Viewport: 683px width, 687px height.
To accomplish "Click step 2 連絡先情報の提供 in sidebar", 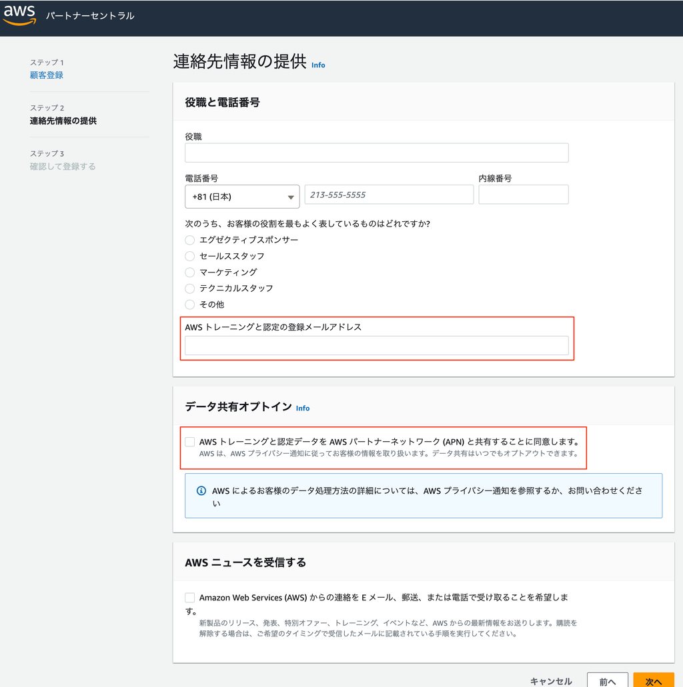I will tap(63, 121).
